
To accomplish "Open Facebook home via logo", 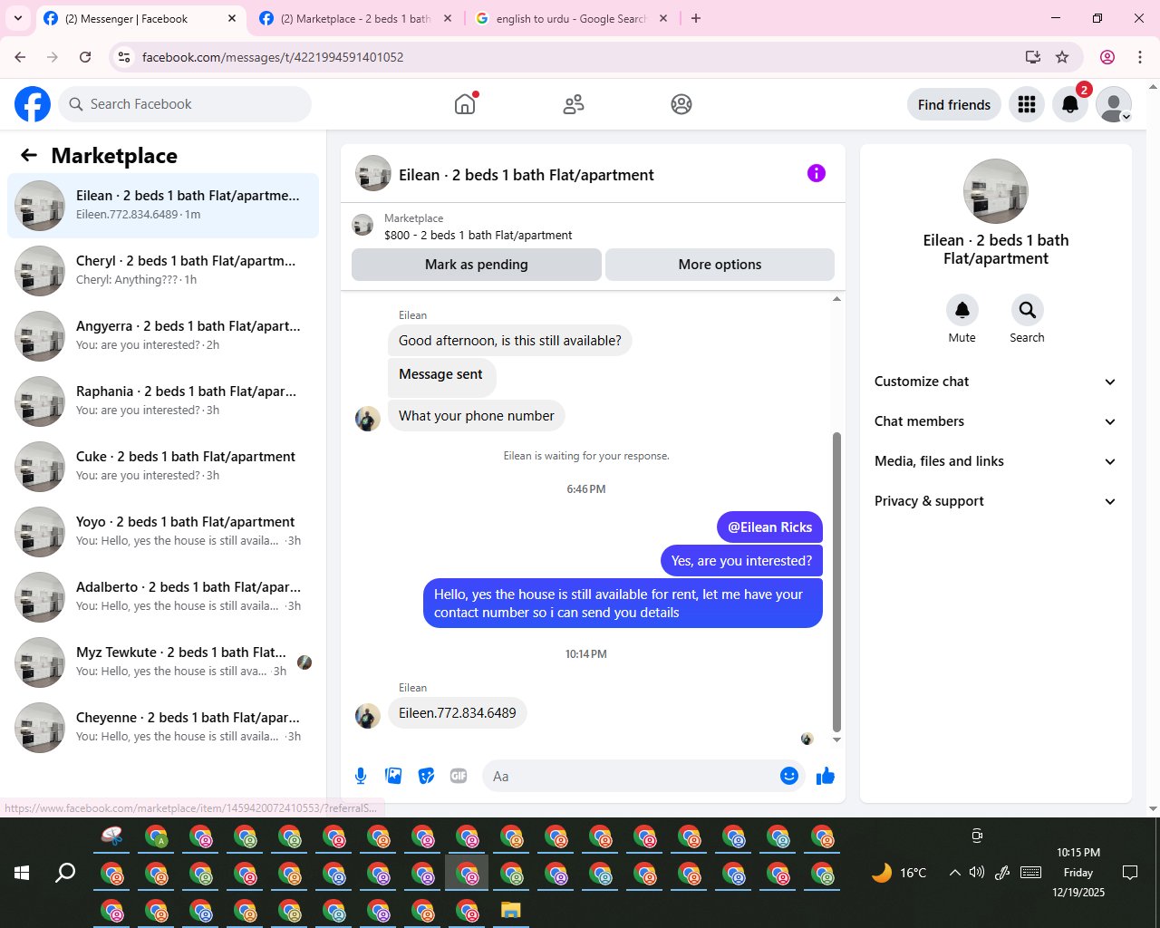I will point(33,104).
